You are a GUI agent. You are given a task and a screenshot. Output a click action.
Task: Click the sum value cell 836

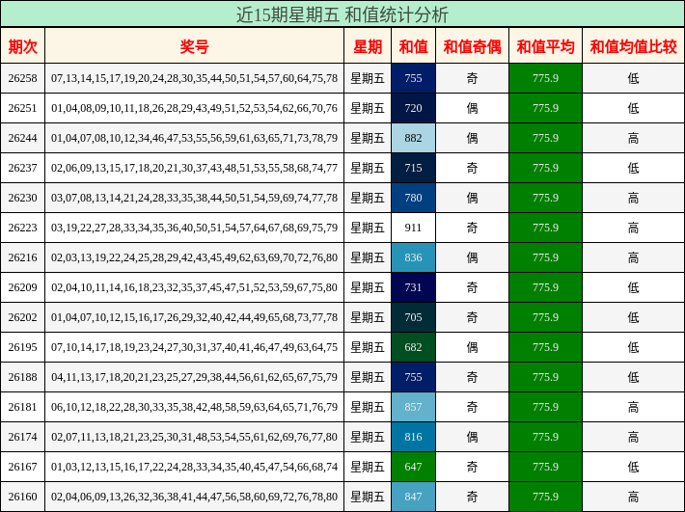pos(413,257)
